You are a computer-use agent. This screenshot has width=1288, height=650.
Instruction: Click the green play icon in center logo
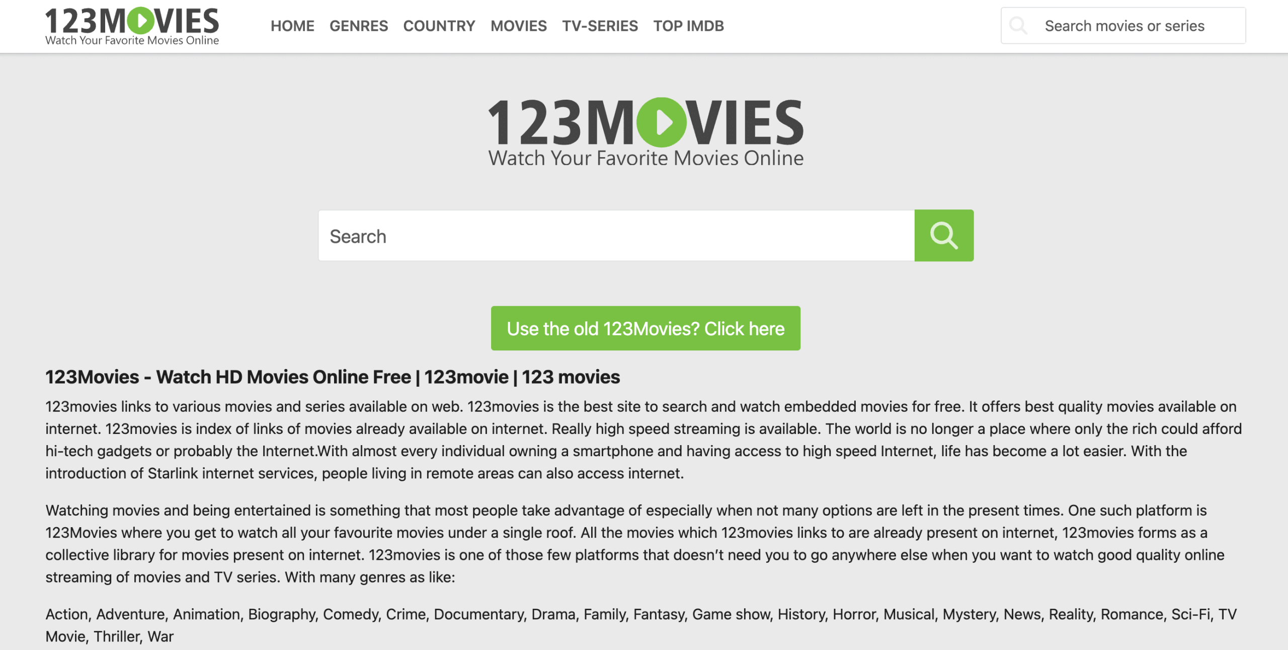661,122
